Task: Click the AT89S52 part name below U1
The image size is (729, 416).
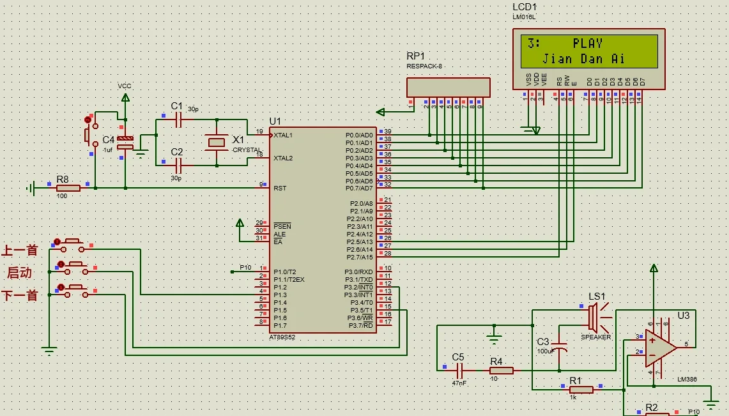Action: click(282, 337)
